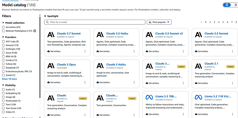Check the Text Vision (10) modality filter
This screenshot has width=238, height=118.
click(x=3, y=108)
